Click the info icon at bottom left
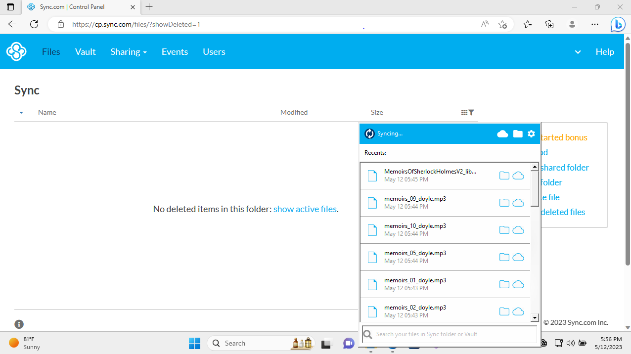The width and height of the screenshot is (631, 354). (x=19, y=324)
